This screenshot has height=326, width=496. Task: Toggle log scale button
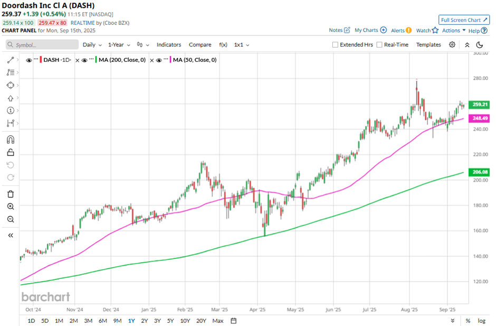point(481,321)
